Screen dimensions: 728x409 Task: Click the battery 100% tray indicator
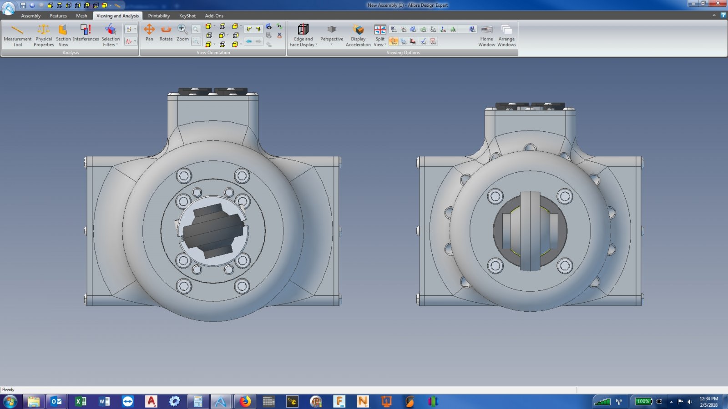click(643, 401)
